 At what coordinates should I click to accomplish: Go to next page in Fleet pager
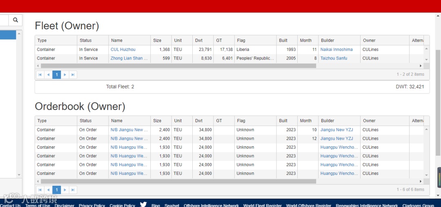coord(65,75)
